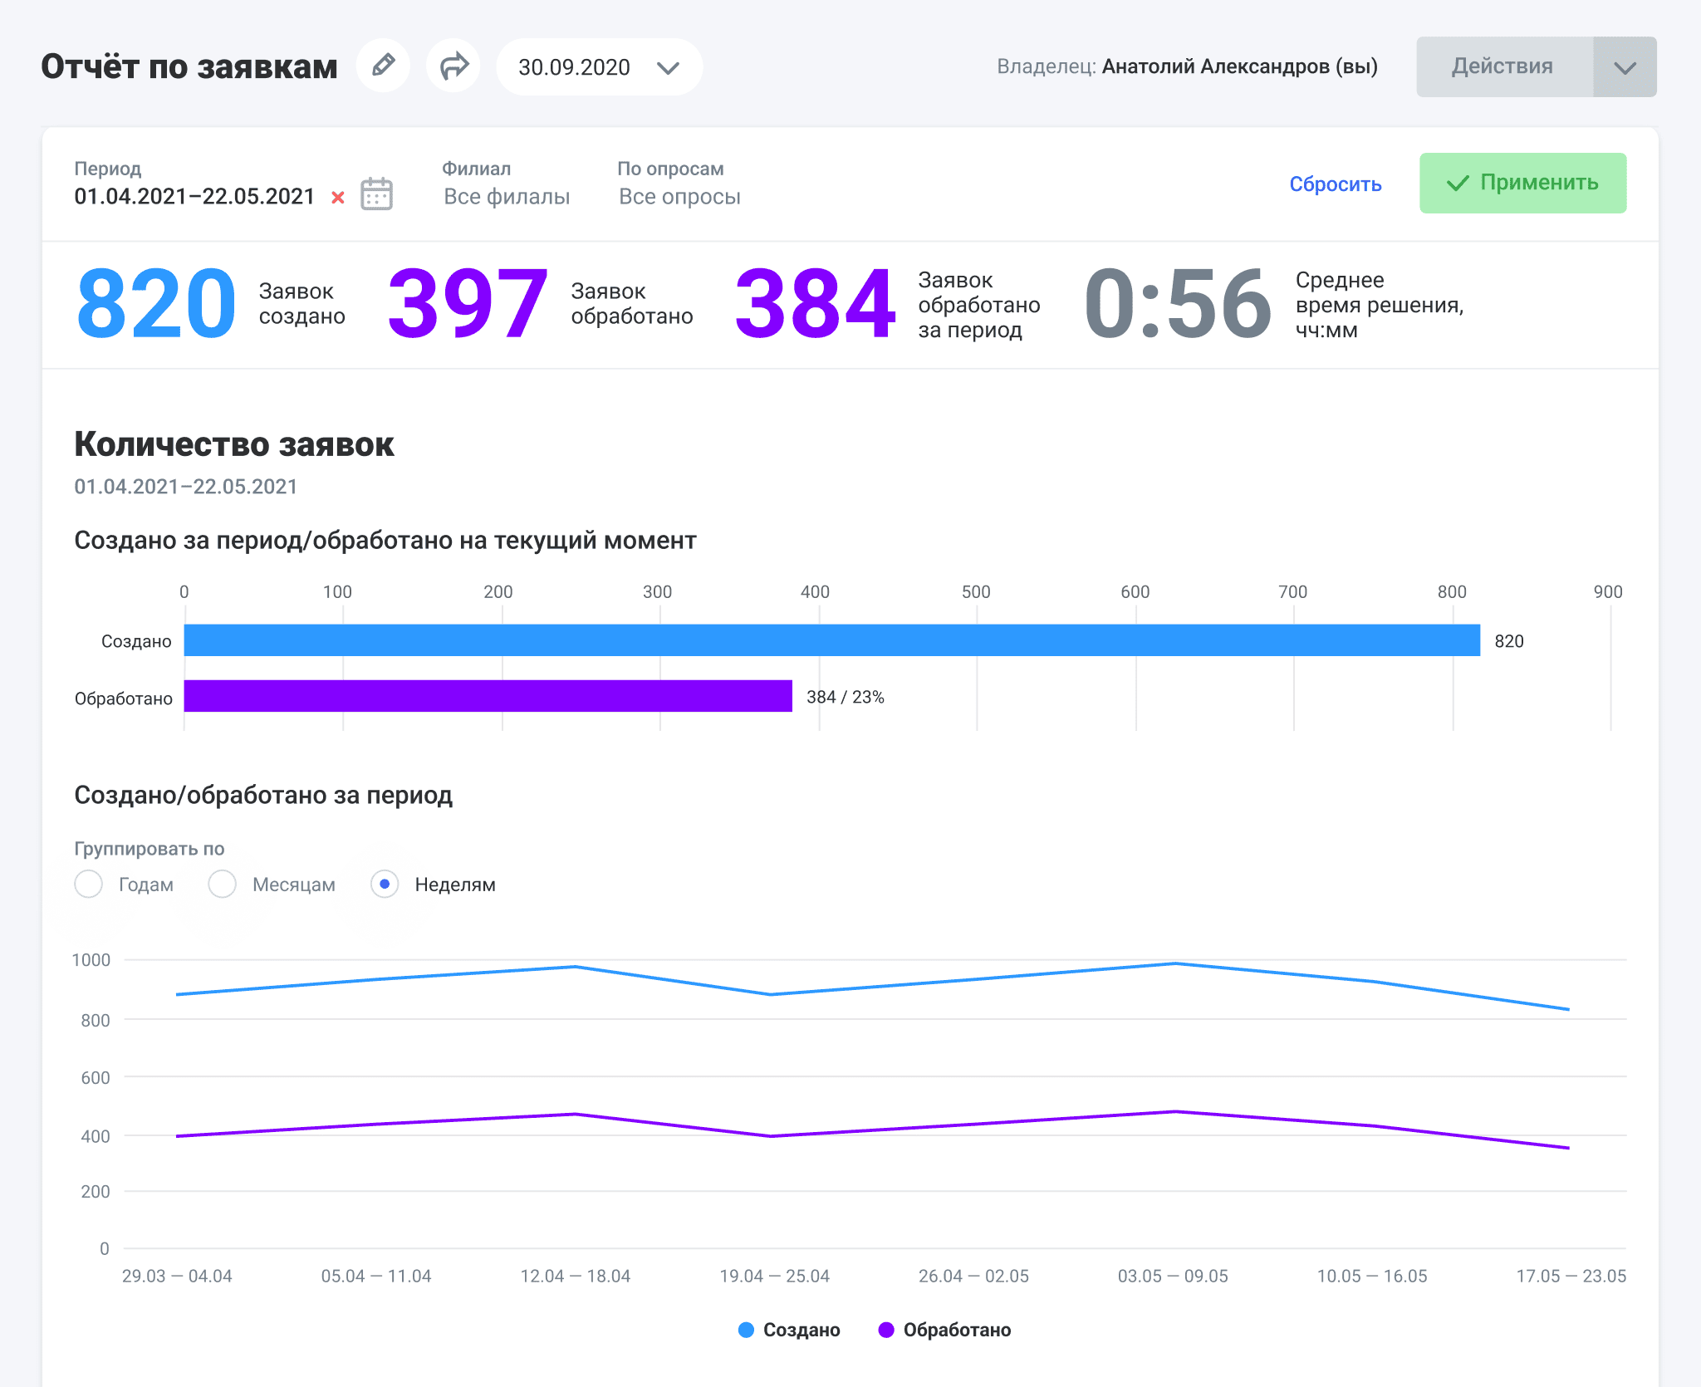
Task: Expand the Действия dropdown arrow
Action: pos(1625,67)
